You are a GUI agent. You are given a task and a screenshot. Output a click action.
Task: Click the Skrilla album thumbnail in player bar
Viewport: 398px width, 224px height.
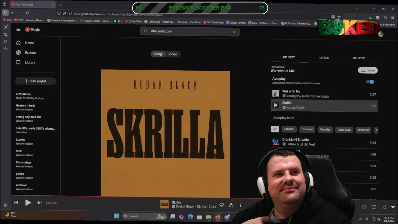[164, 204]
